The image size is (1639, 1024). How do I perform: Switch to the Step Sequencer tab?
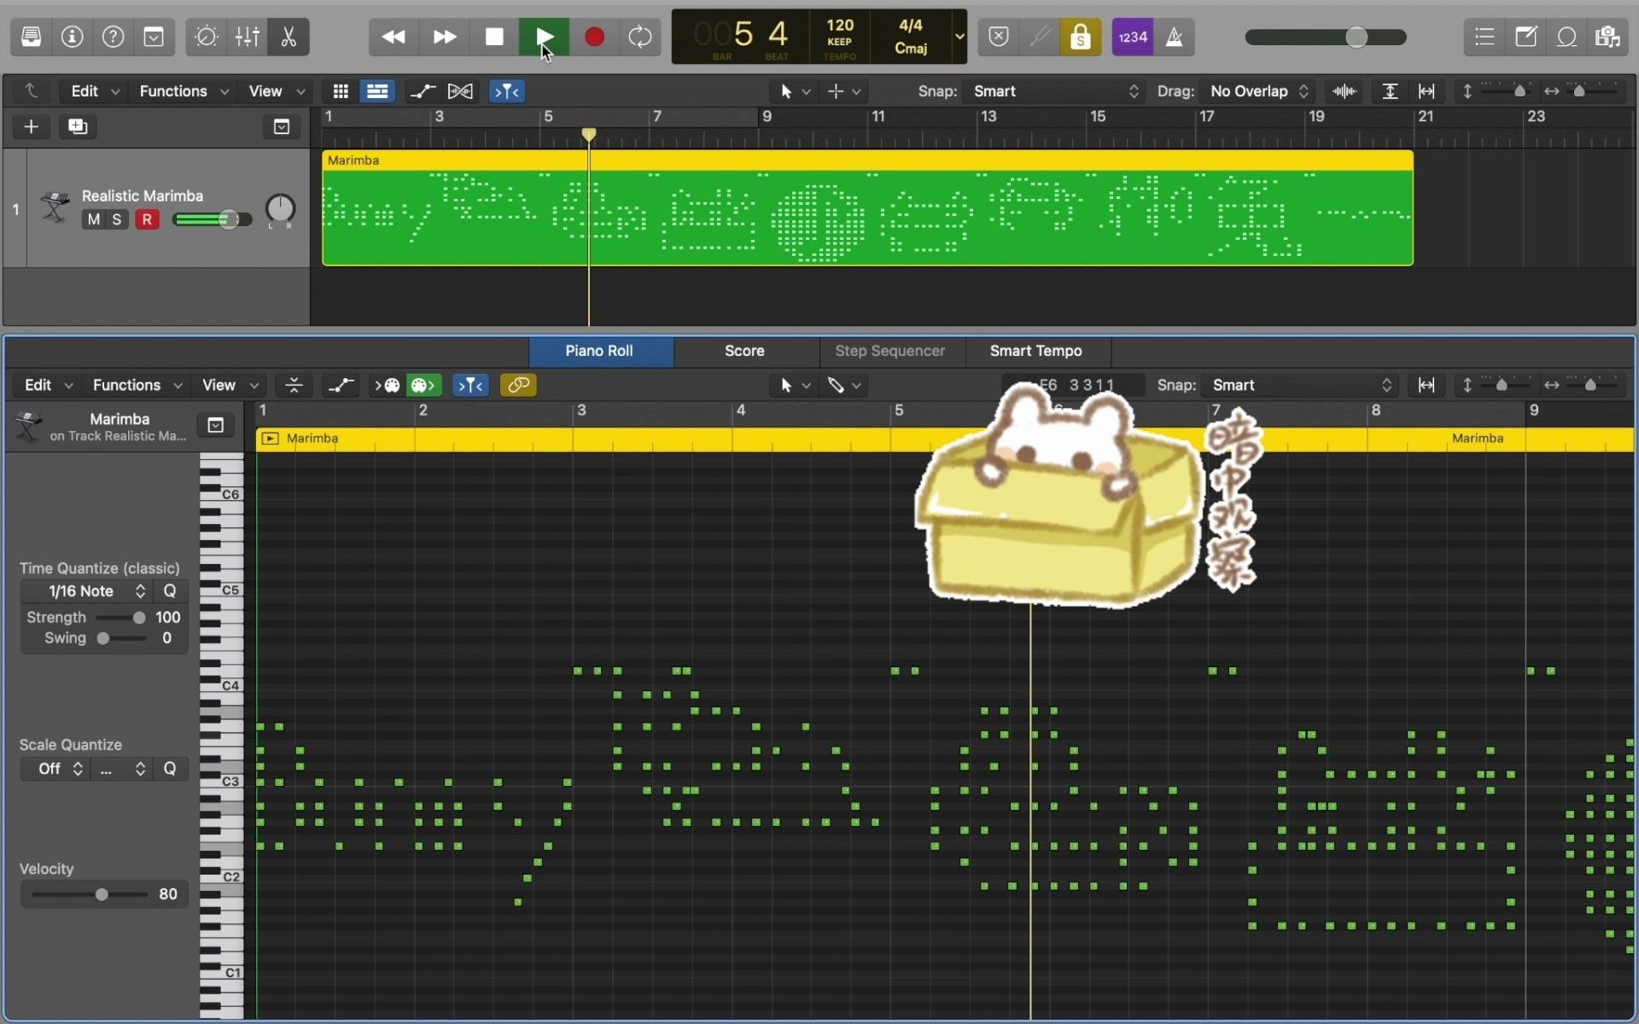pos(889,351)
